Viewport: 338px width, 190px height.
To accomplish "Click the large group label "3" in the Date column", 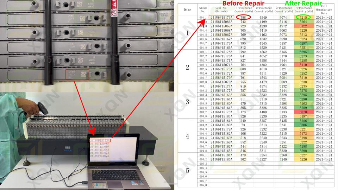I will pos(187,102).
